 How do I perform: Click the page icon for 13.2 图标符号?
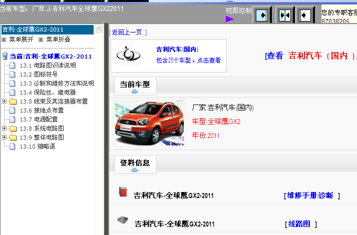pos(13,74)
